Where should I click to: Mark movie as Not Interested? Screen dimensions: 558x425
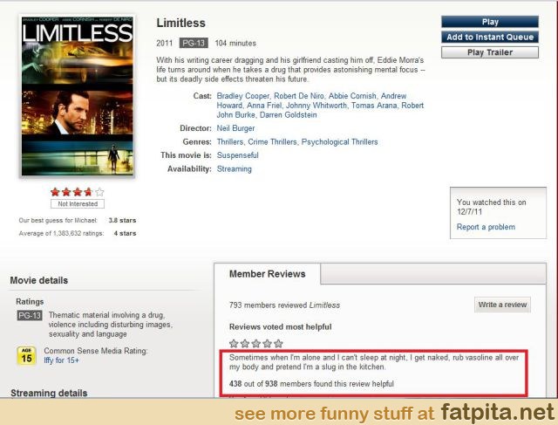(x=78, y=203)
